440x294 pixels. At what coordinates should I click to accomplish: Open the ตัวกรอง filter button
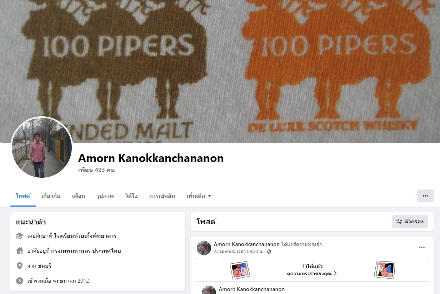[x=410, y=222]
